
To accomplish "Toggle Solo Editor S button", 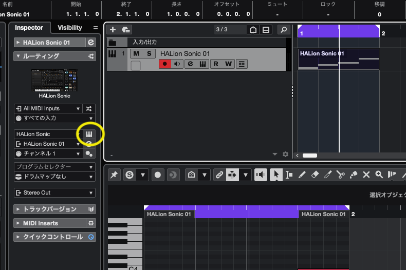I will pos(130,175).
